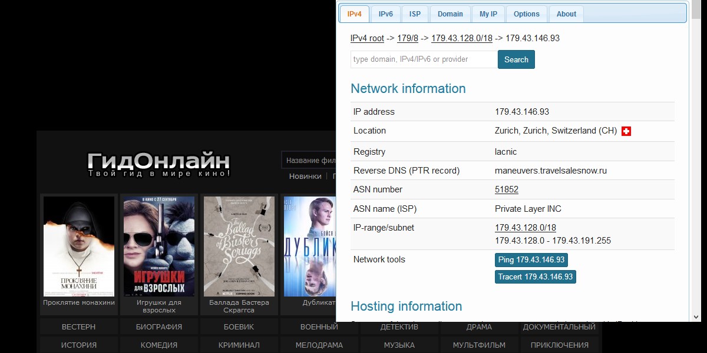
Task: Open the Баллада Бастера Скраггса poster thumbnail
Action: (x=239, y=247)
